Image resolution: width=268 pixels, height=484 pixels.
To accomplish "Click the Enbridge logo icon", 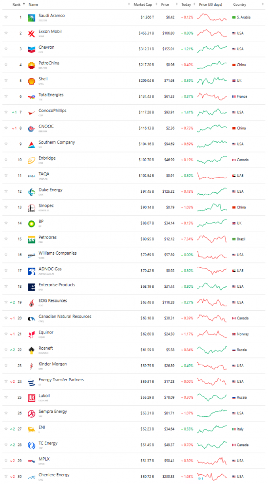I will 32,160.
